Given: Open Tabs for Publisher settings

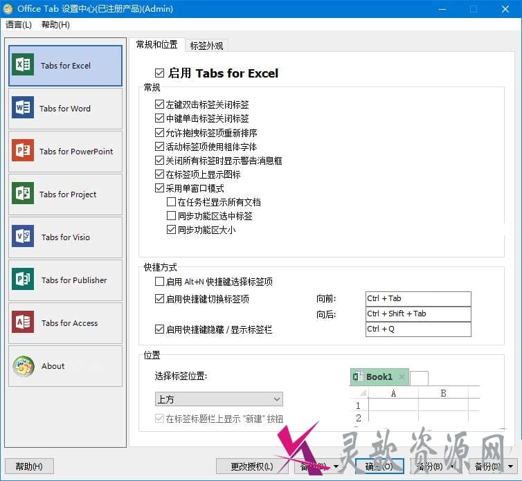Looking at the screenshot, I should click(x=65, y=280).
